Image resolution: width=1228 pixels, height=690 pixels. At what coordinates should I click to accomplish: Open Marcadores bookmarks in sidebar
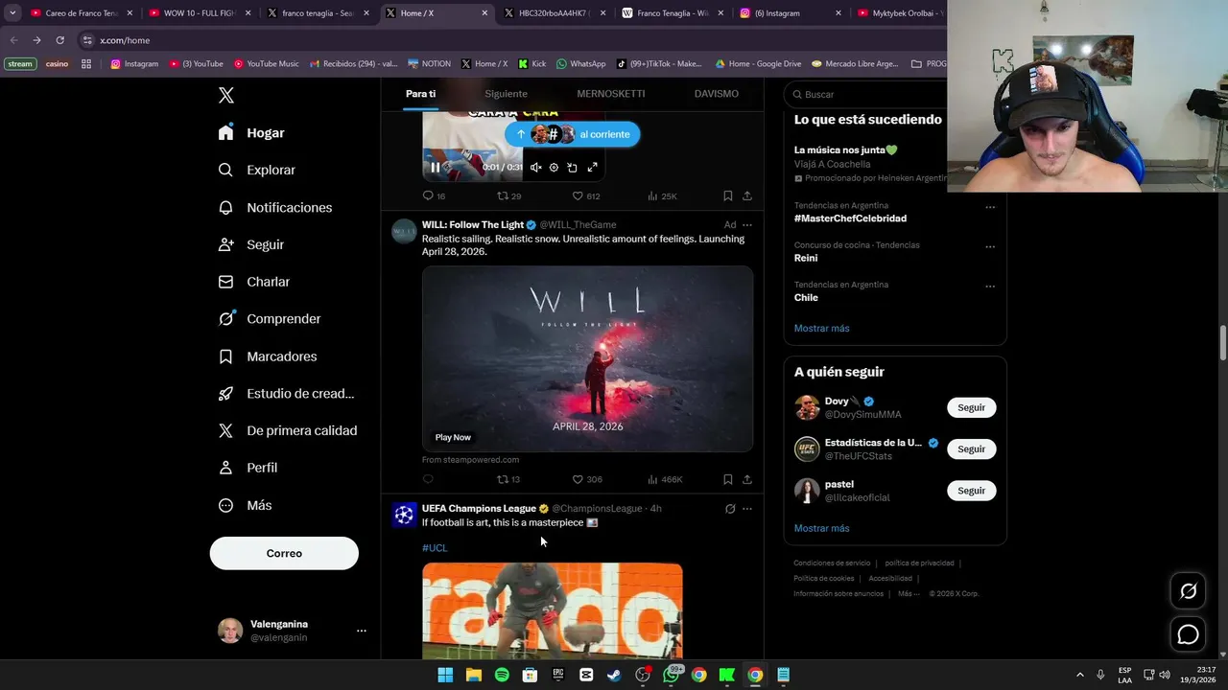[x=267, y=356]
